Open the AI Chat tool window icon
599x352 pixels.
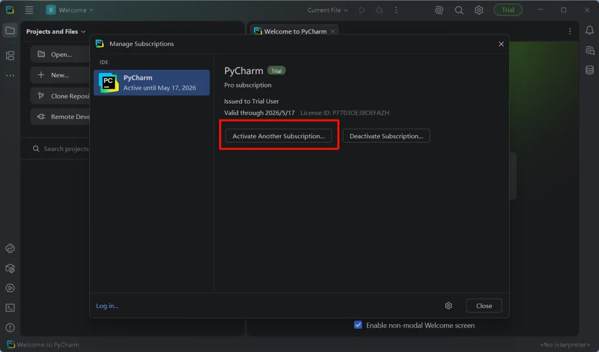[590, 50]
